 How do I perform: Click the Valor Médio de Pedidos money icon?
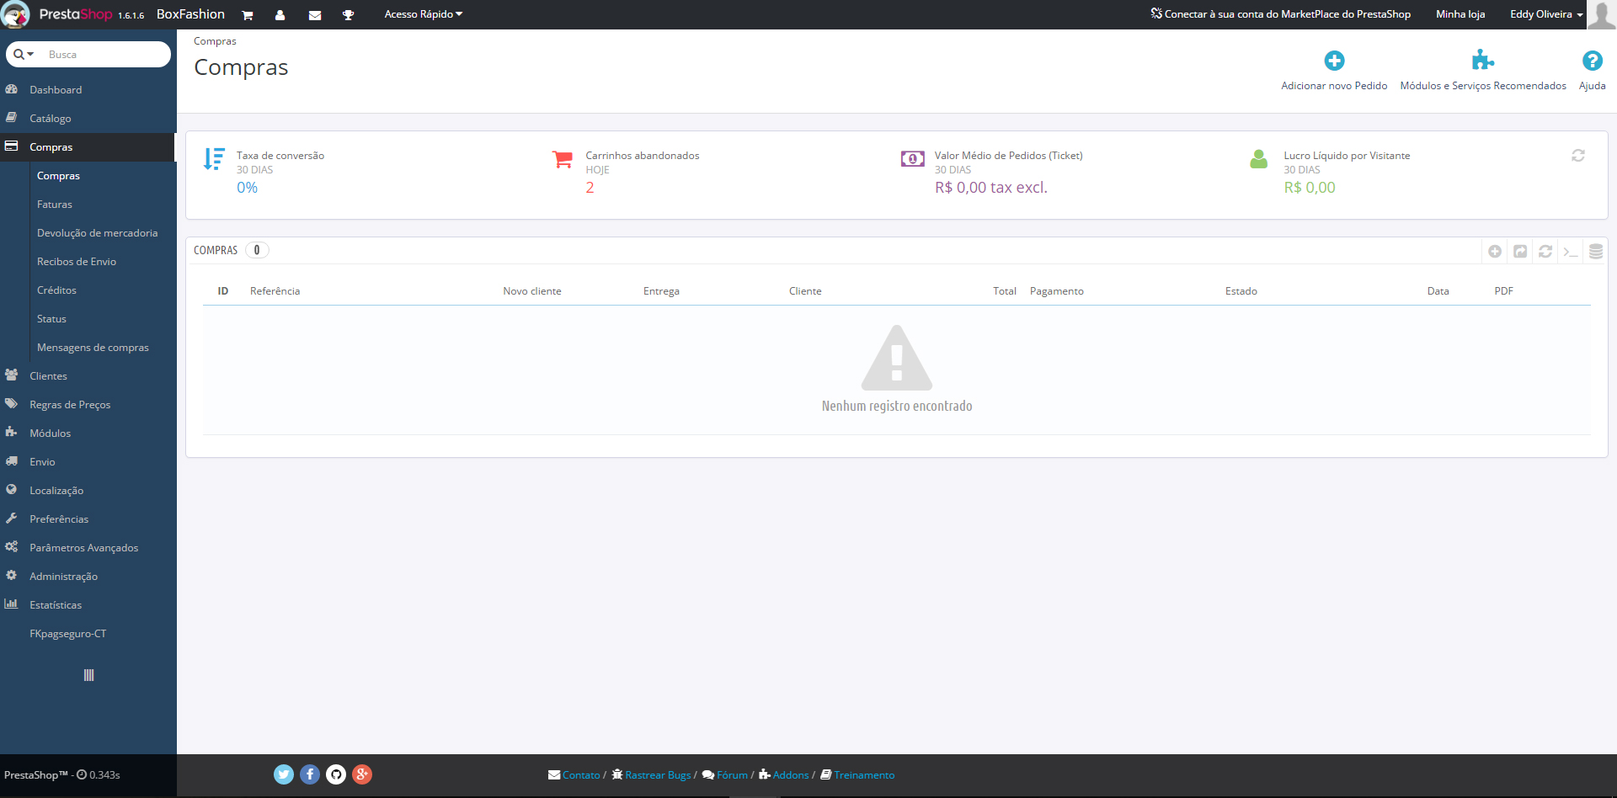tap(912, 158)
